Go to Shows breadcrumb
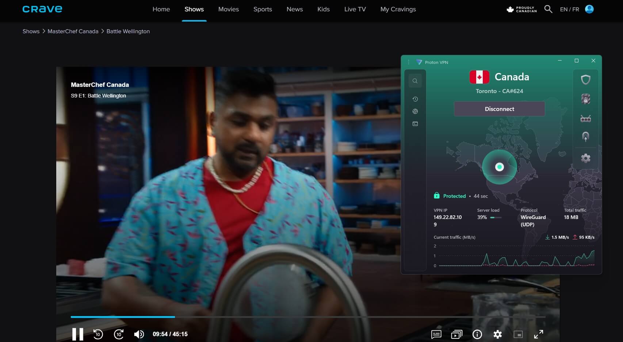 31,31
